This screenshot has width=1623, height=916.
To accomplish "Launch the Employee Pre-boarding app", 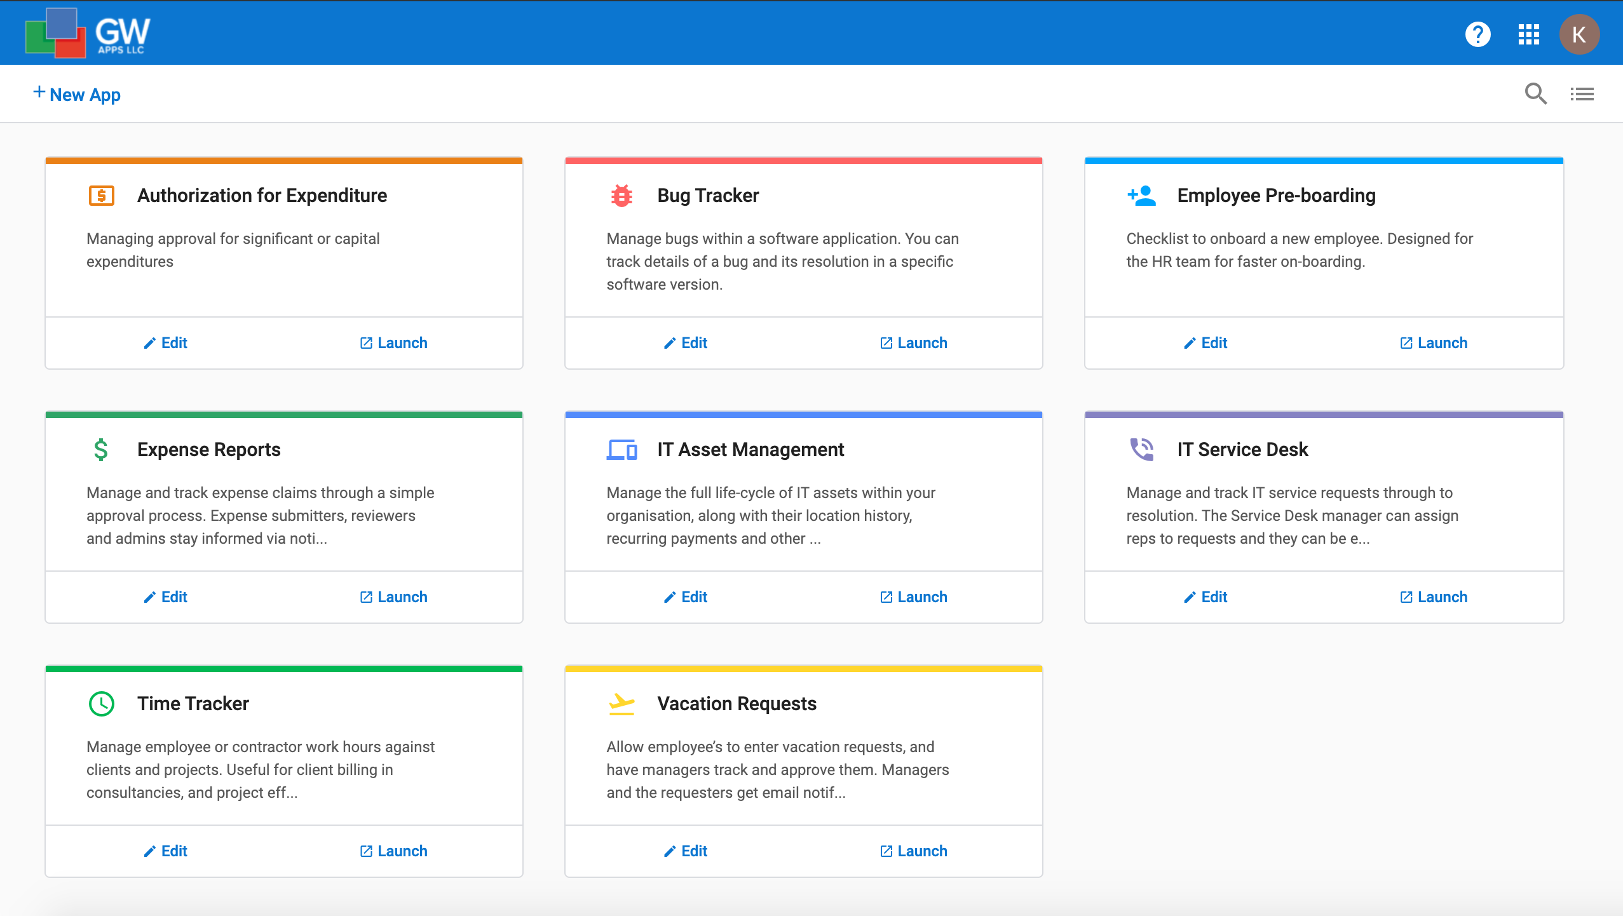I will tap(1433, 343).
